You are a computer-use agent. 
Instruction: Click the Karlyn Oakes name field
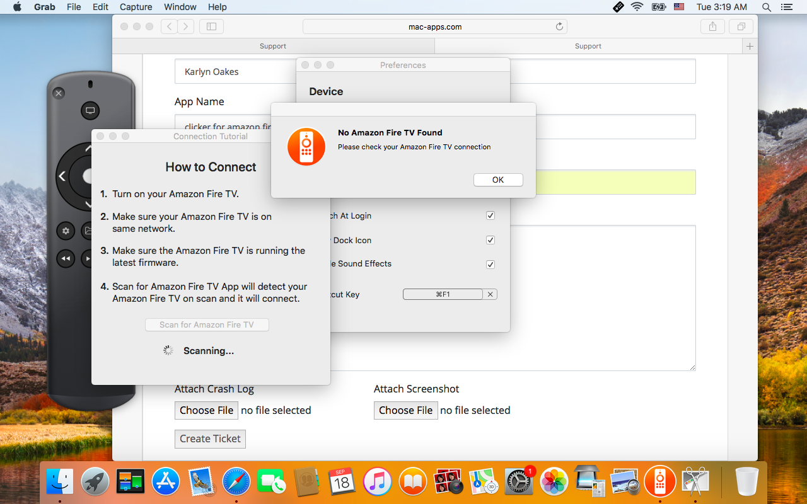click(435, 71)
